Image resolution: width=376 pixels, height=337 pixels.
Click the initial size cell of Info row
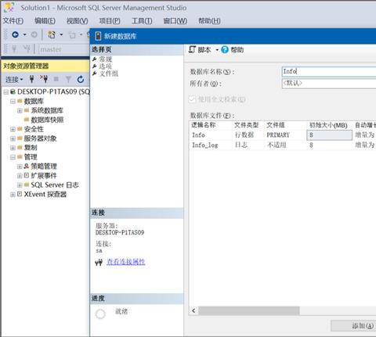click(x=329, y=135)
